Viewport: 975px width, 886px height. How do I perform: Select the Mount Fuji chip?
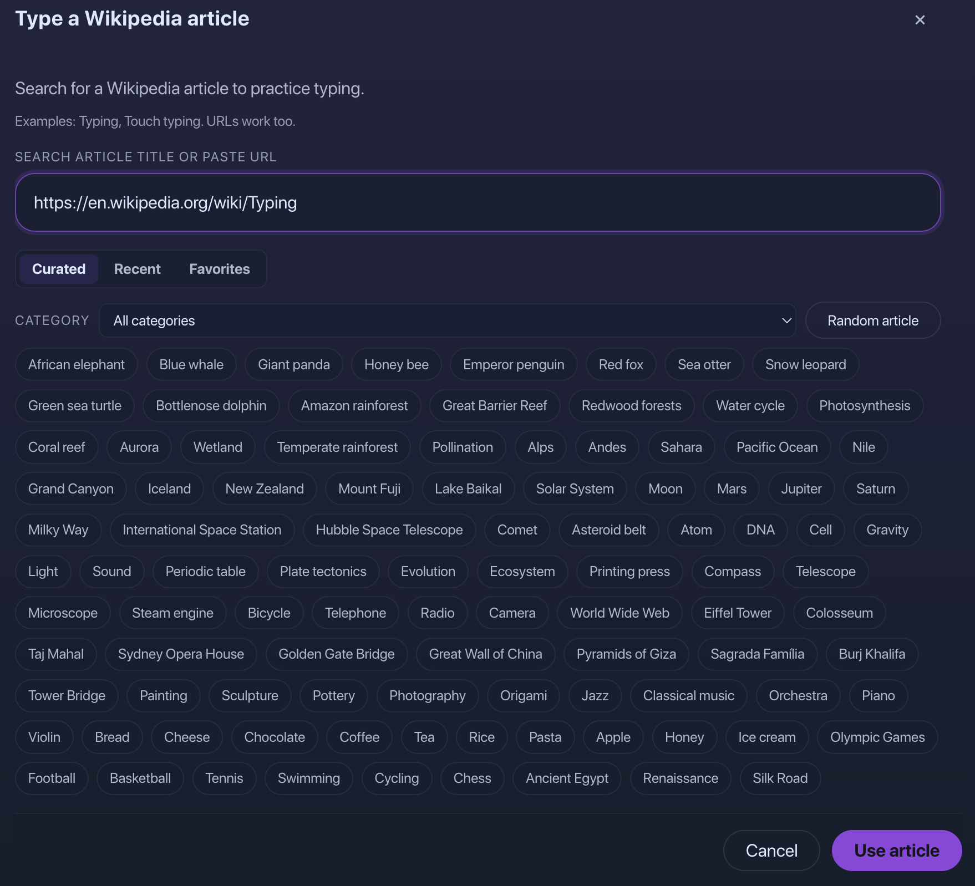pyautogui.click(x=369, y=488)
